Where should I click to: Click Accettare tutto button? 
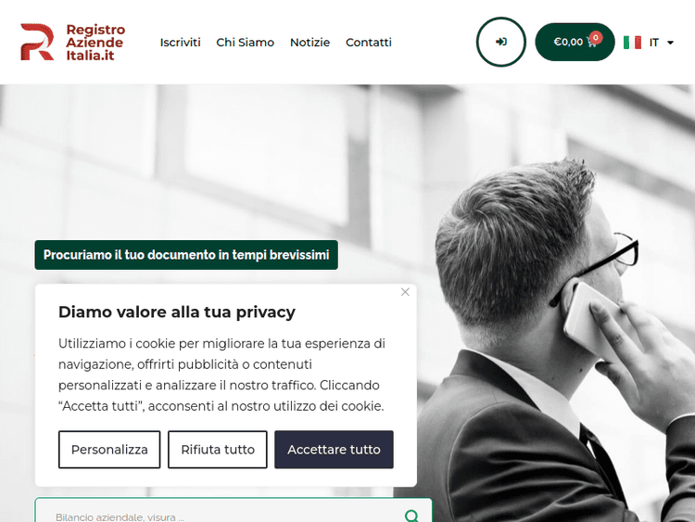334,450
